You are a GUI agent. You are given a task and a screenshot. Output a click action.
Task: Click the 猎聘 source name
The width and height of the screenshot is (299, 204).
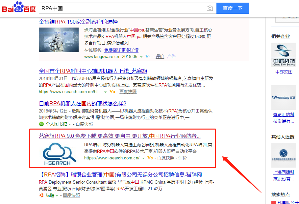coord(50,195)
